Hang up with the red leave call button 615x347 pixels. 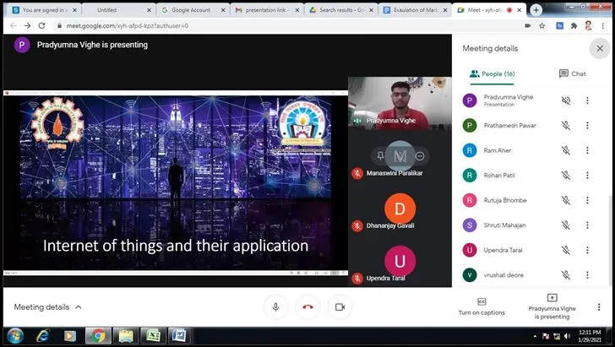click(x=307, y=307)
